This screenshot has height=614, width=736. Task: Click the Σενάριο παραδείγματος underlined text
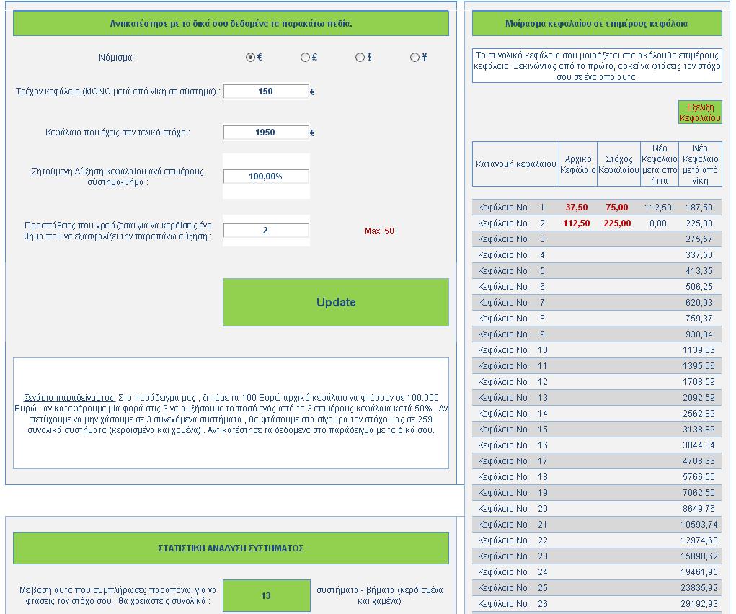pos(69,398)
